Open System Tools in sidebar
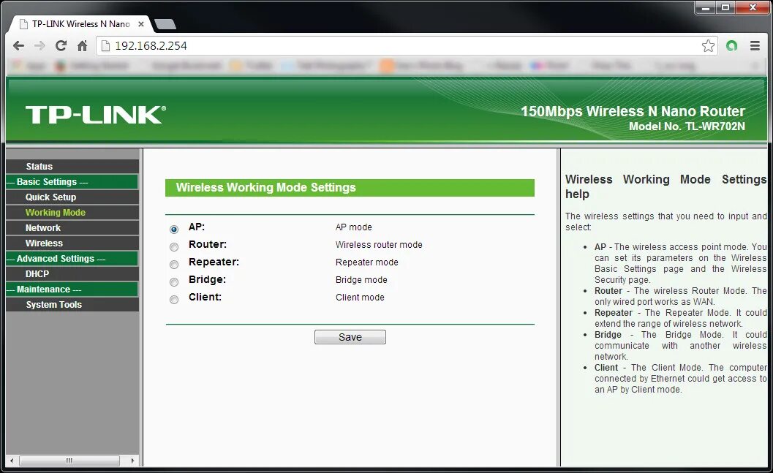The image size is (773, 473). pyautogui.click(x=72, y=305)
